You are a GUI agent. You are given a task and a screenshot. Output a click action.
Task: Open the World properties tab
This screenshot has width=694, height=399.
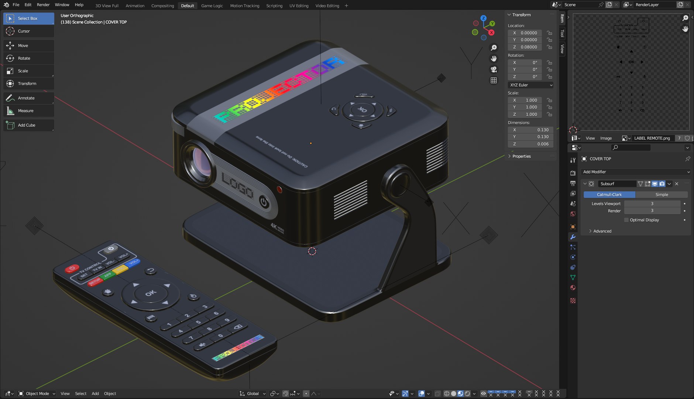click(x=573, y=214)
